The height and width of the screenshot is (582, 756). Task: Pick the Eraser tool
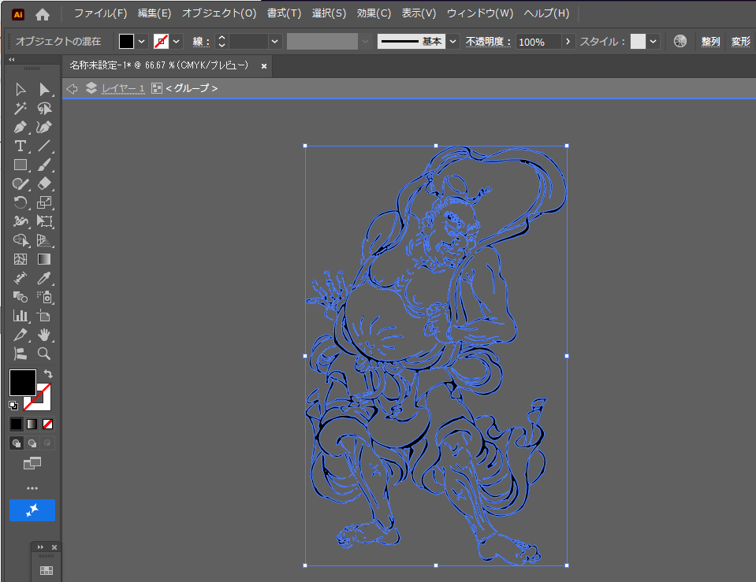[x=45, y=184]
